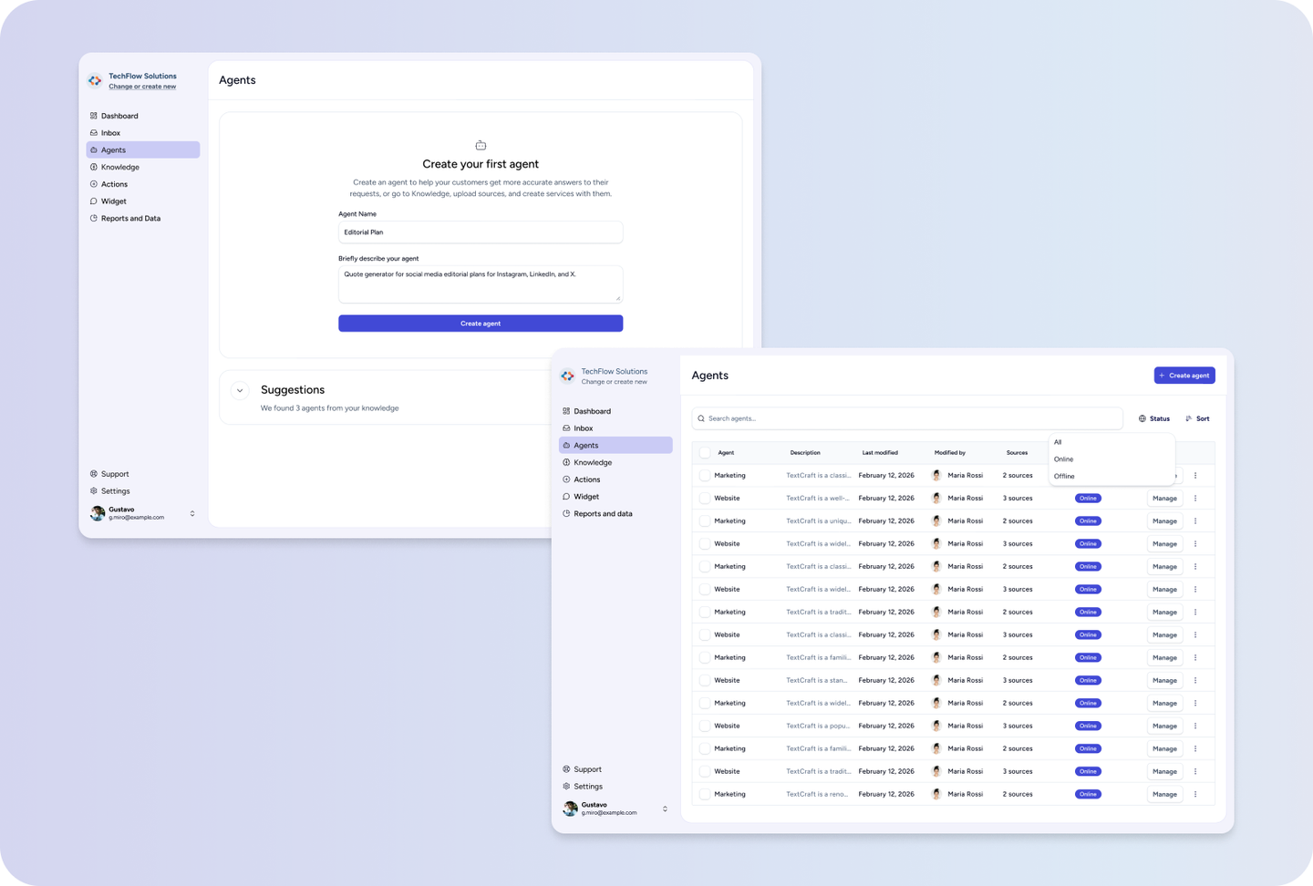This screenshot has width=1313, height=886.
Task: Open Knowledge in the agents list window sidebar
Action: click(x=615, y=463)
